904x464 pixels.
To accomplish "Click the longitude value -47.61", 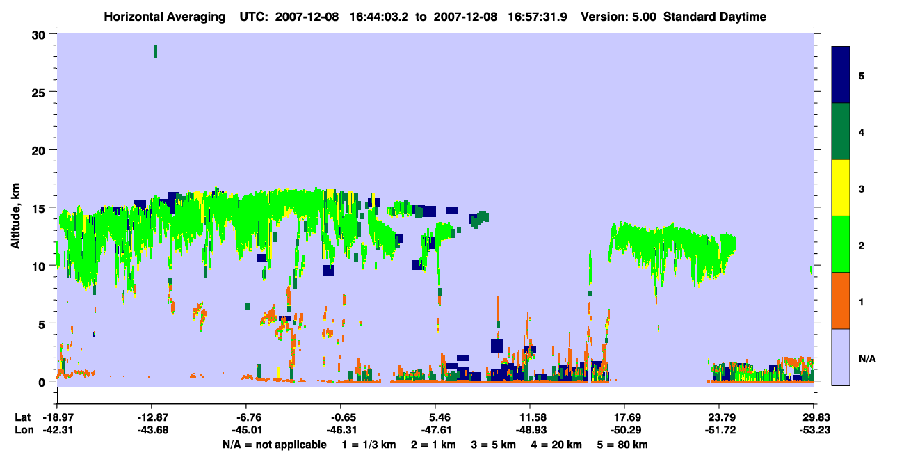I will click(x=435, y=430).
